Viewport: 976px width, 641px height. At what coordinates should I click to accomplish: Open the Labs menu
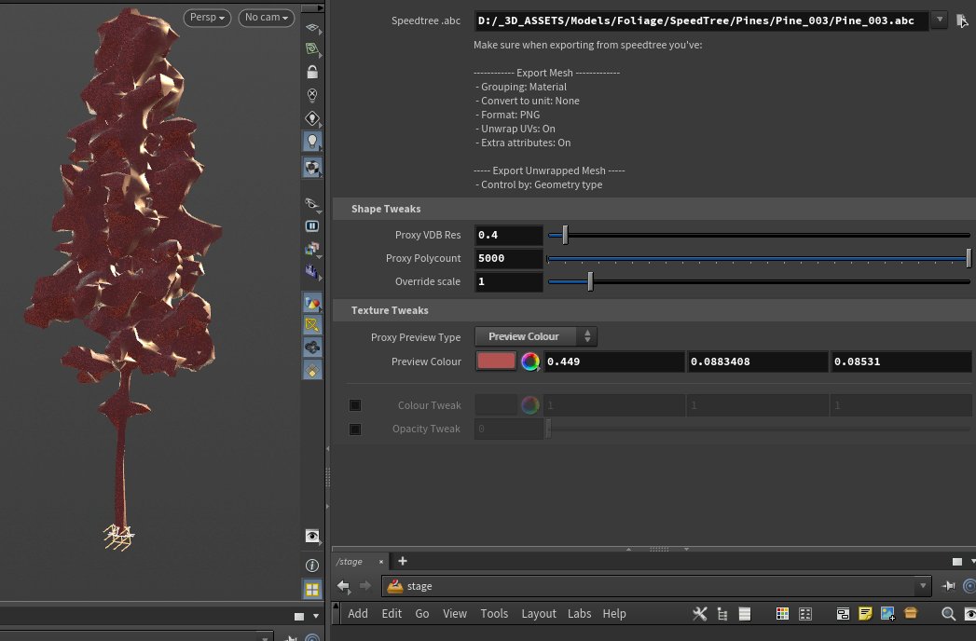pyautogui.click(x=580, y=614)
